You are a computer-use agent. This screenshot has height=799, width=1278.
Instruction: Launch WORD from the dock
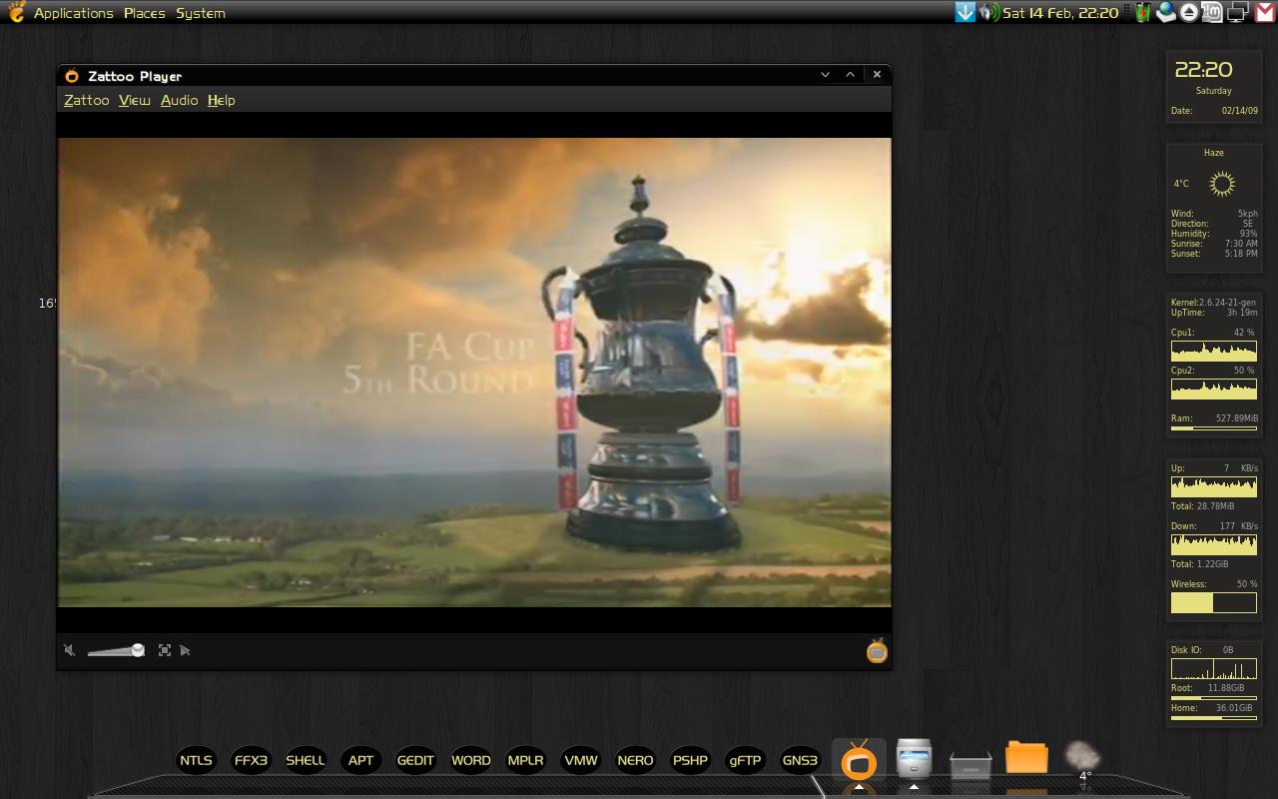point(471,760)
